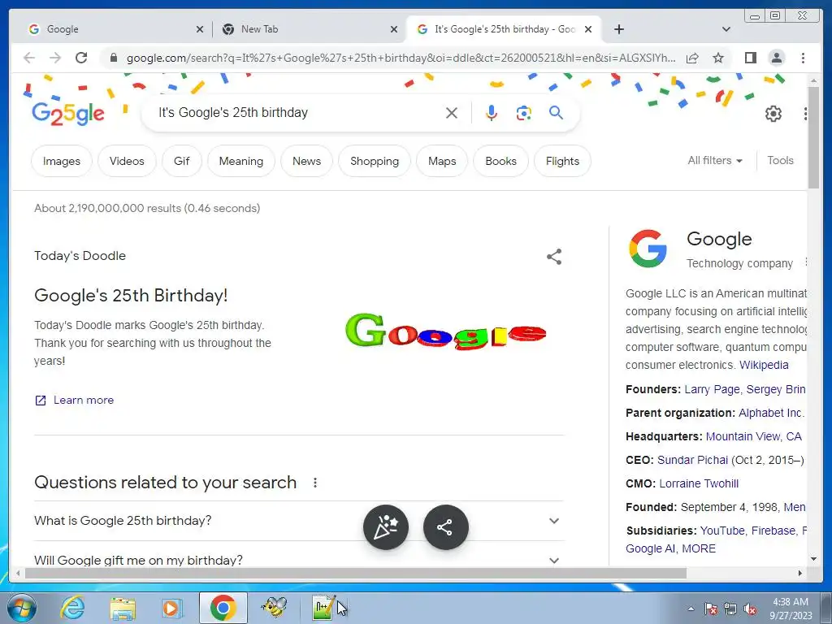Click the 3D Google doodle image
Image resolution: width=832 pixels, height=624 pixels.
pos(444,331)
